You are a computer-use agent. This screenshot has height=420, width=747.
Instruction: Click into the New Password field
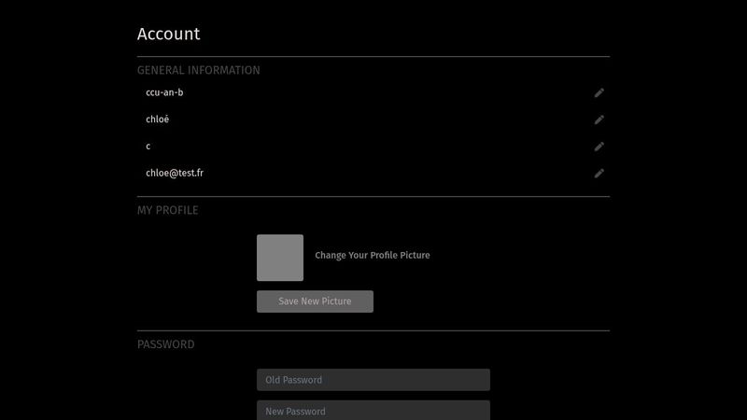pyautogui.click(x=373, y=411)
